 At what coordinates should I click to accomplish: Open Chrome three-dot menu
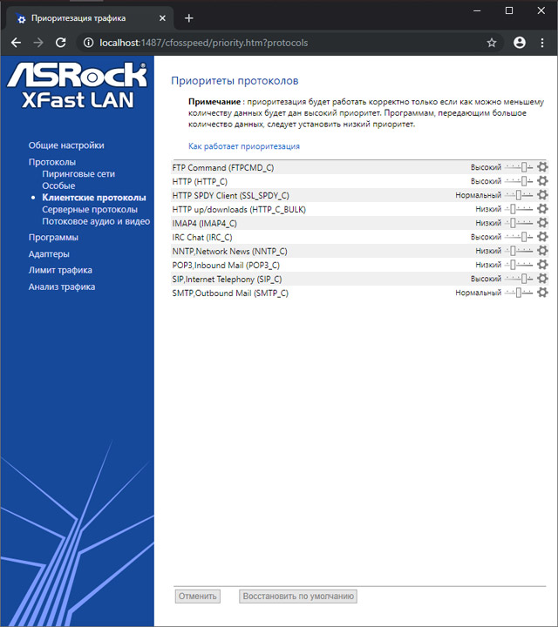pos(542,43)
